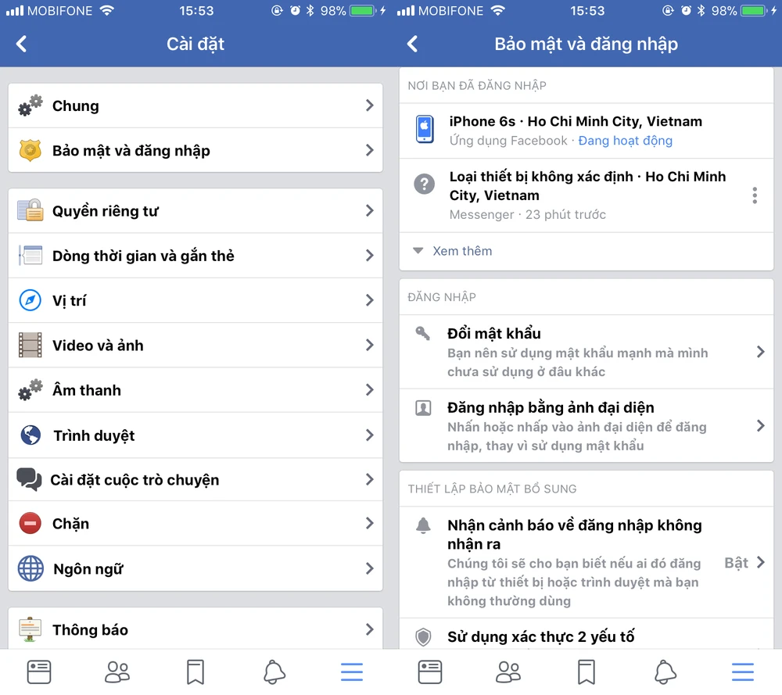Open Quyền riêng tư chevron

[370, 211]
